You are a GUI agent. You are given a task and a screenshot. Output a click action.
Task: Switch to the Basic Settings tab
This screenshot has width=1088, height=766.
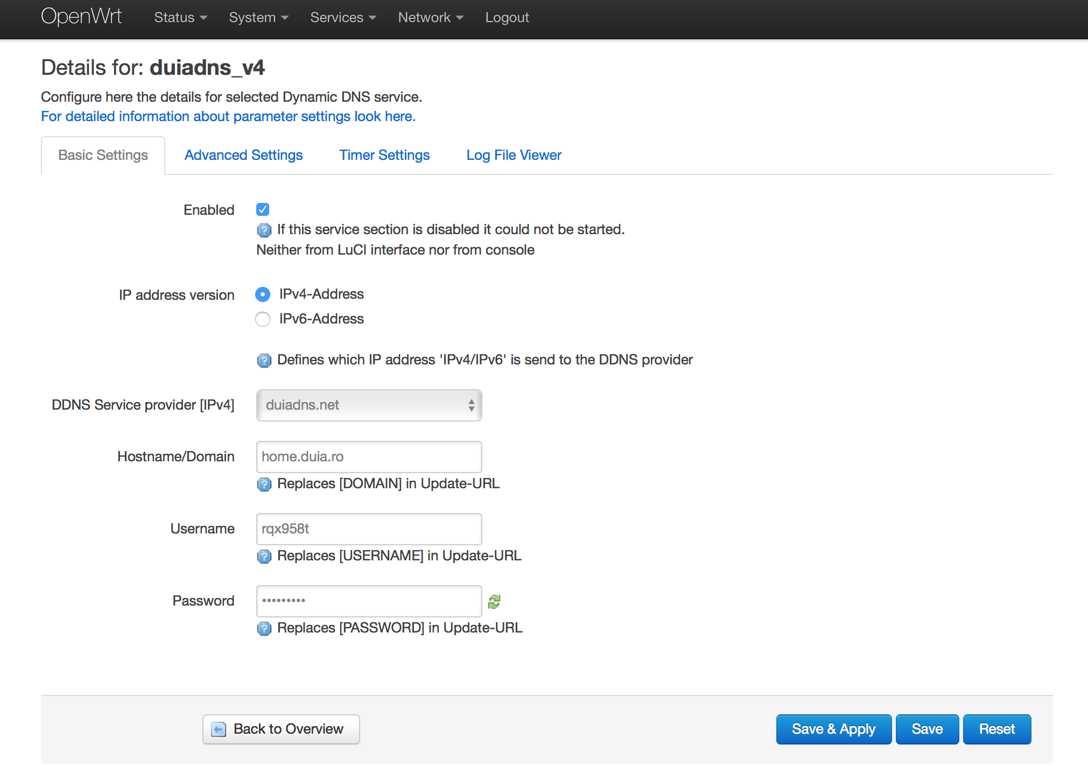coord(103,155)
